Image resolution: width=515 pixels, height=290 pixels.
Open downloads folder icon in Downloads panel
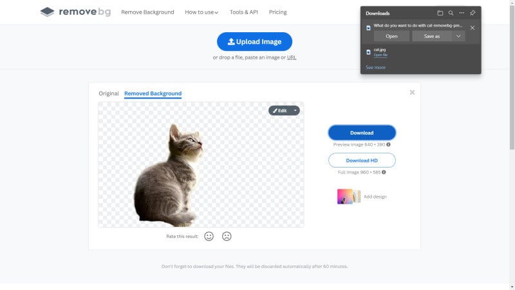(x=440, y=13)
